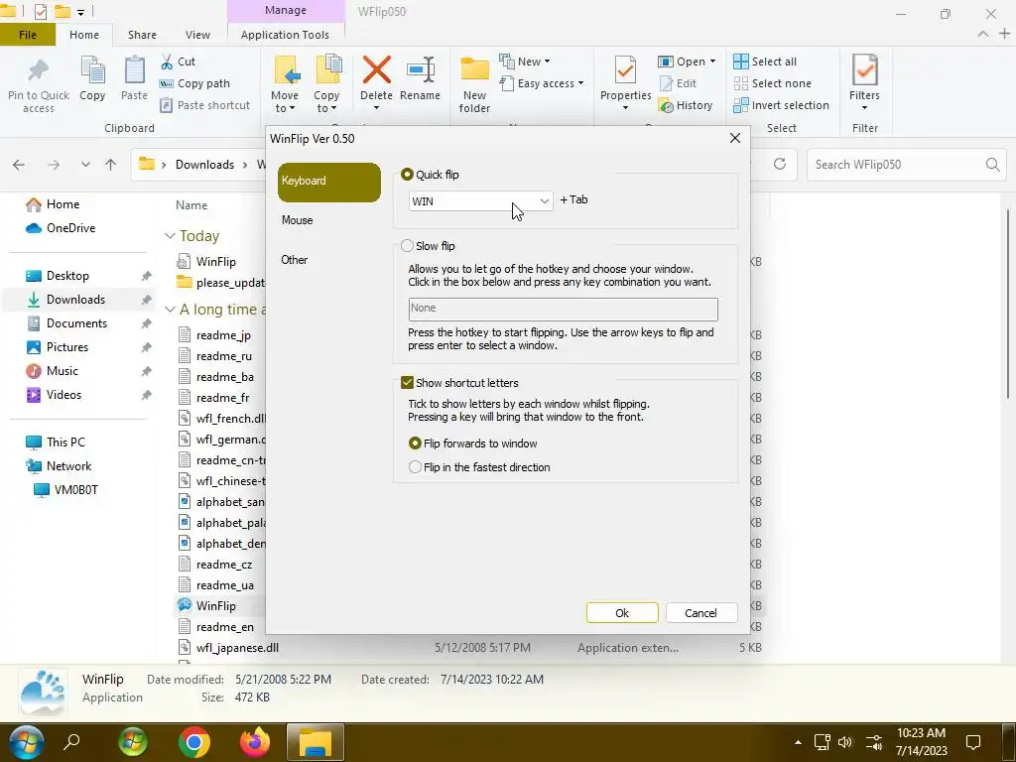Switch to Mouse settings in WinFlip
The image size is (1016, 762).
tap(298, 220)
